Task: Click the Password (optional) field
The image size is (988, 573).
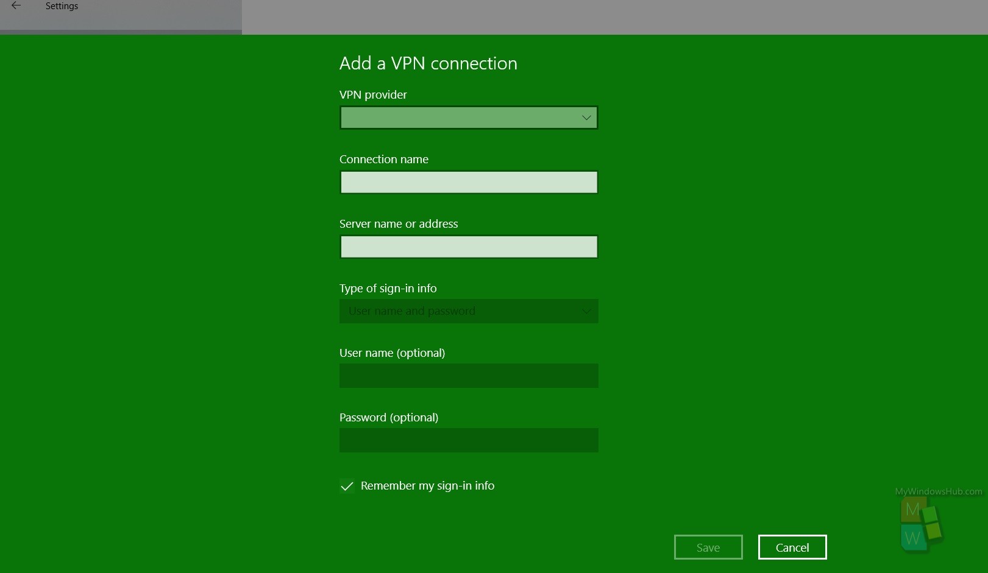Action: pyautogui.click(x=469, y=440)
